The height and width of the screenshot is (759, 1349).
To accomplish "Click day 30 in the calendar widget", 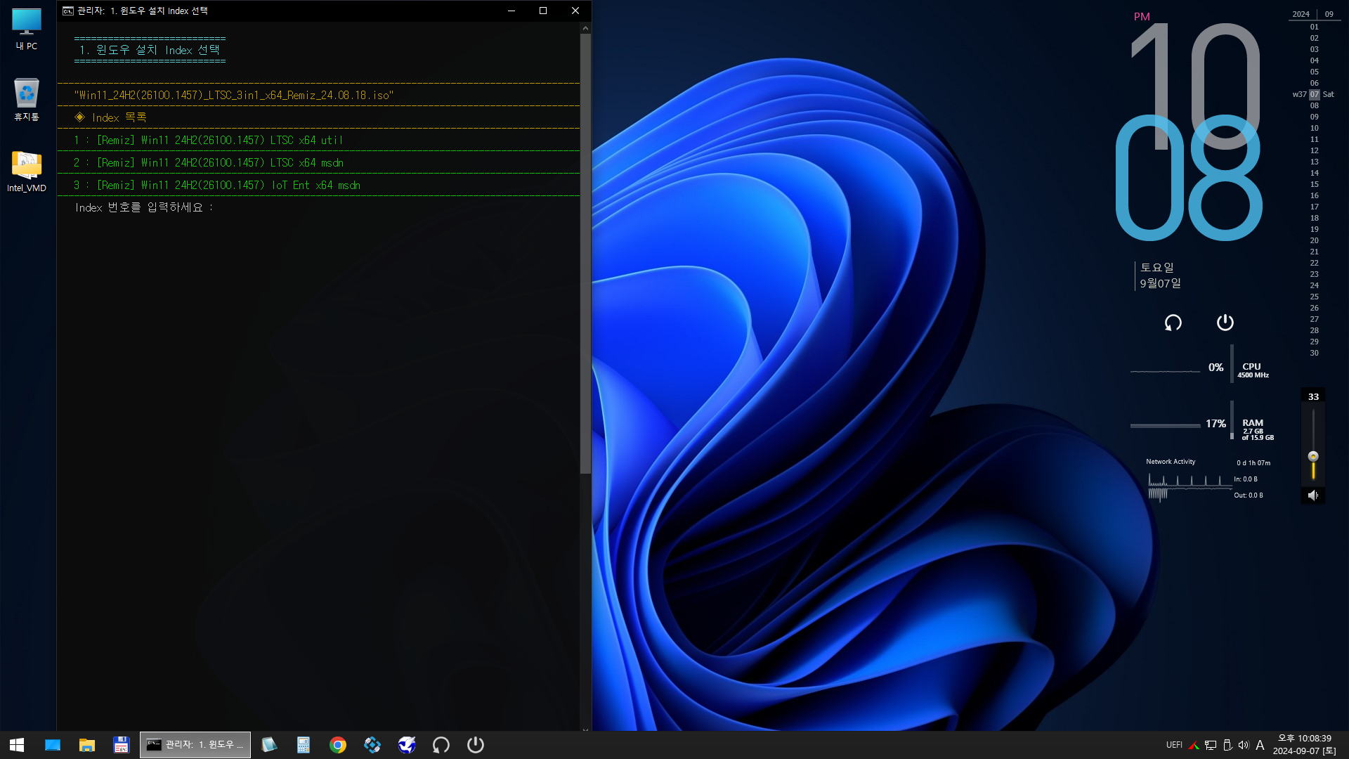I will 1315,353.
